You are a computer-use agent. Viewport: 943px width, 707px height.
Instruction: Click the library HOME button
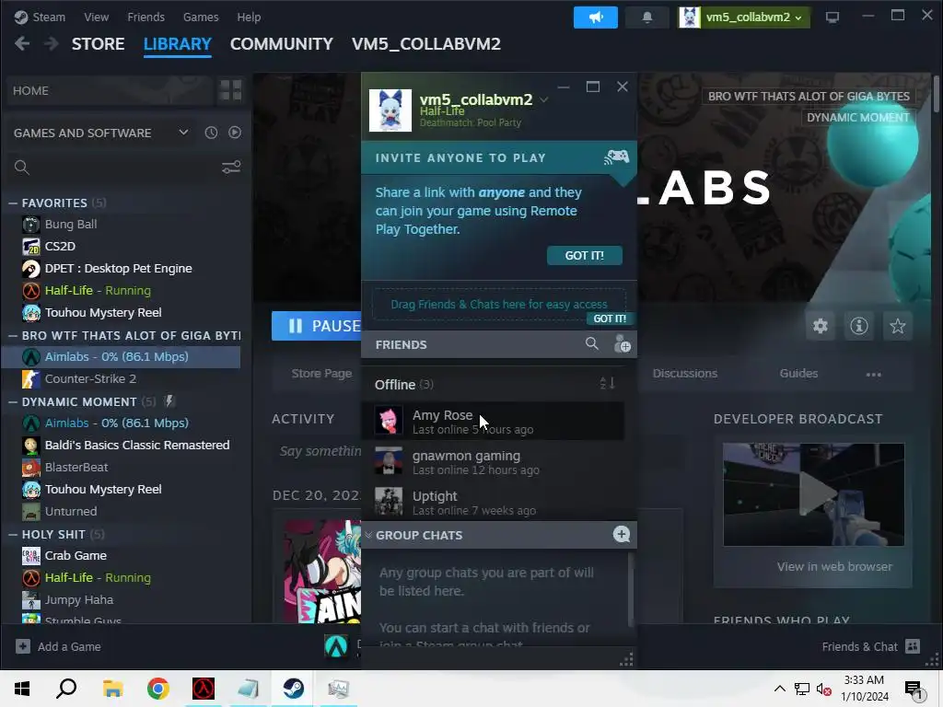point(109,90)
